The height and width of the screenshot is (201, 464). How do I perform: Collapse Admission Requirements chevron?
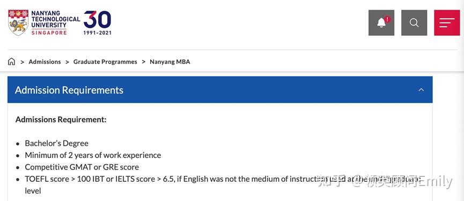[x=421, y=90]
